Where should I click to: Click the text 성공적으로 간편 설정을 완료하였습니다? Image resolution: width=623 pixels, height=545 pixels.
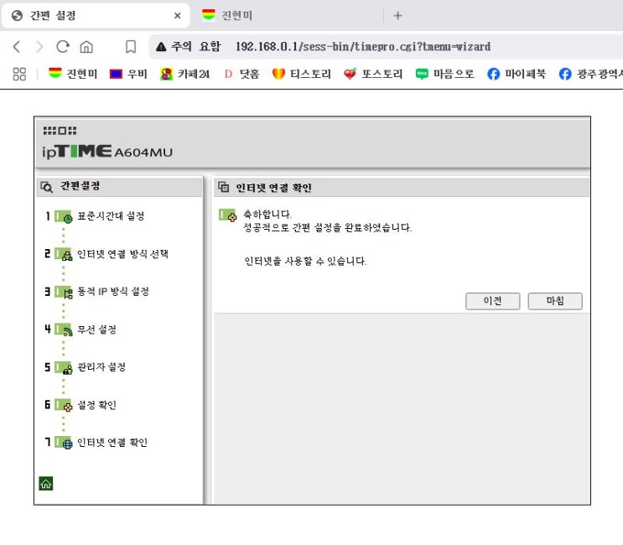(327, 227)
